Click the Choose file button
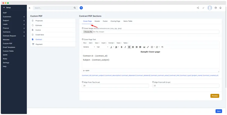Image resolution: width=227 pixels, height=115 pixels. pos(88,32)
